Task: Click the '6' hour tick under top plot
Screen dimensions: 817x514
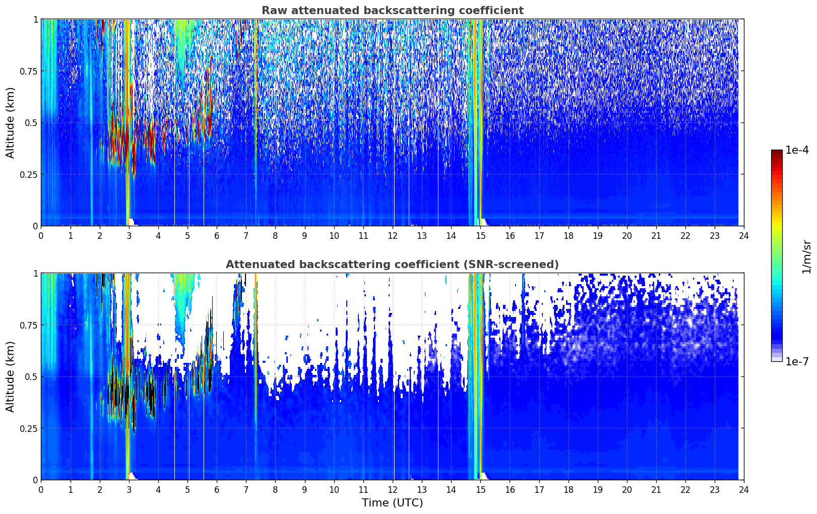Action: pos(217,235)
